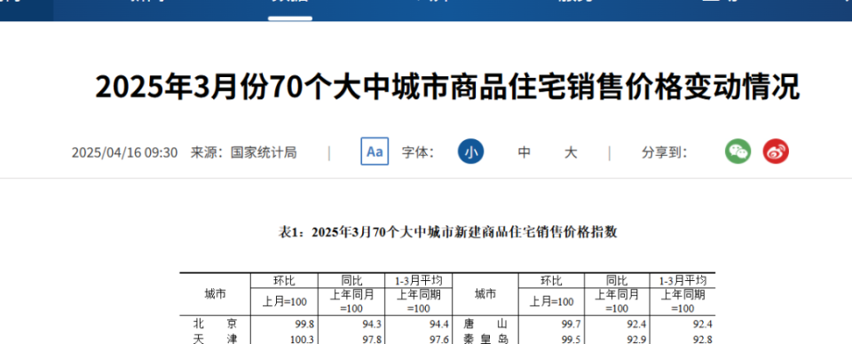Click the first 环比 column header
The image size is (852, 344).
coord(284,280)
